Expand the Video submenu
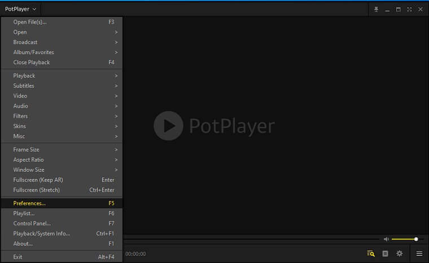Image resolution: width=429 pixels, height=263 pixels. coord(62,96)
